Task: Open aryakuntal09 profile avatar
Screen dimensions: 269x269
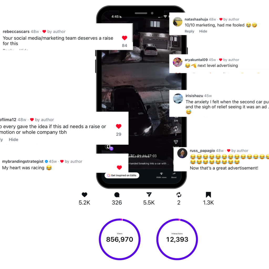Action: tap(178, 62)
